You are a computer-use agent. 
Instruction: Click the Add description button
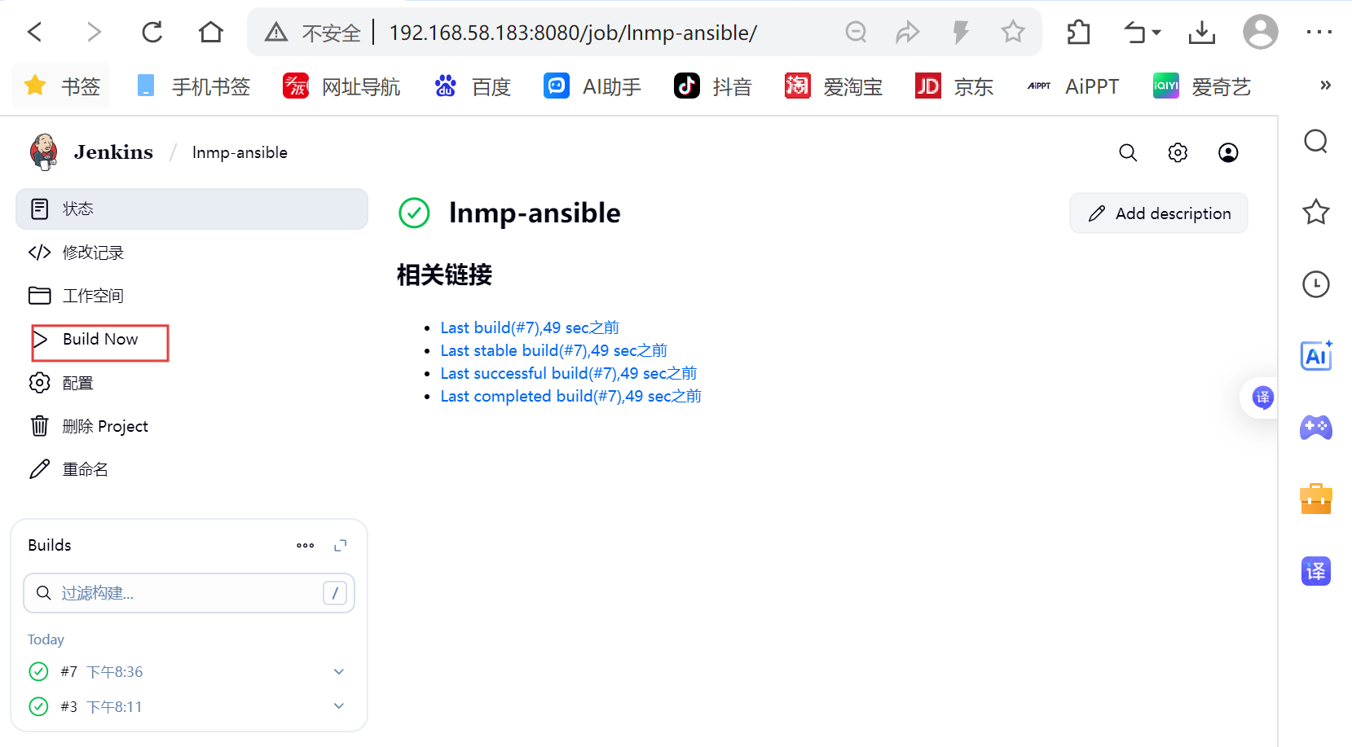click(1159, 213)
